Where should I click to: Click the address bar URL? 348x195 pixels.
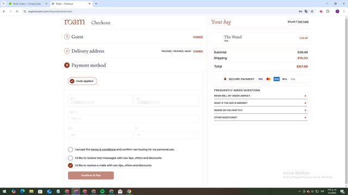pos(50,11)
